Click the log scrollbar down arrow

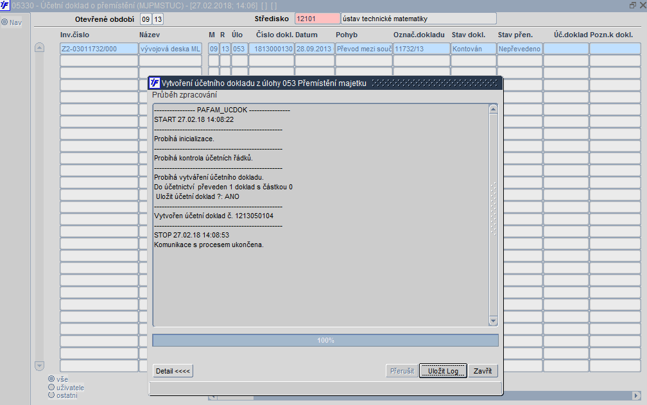point(493,320)
